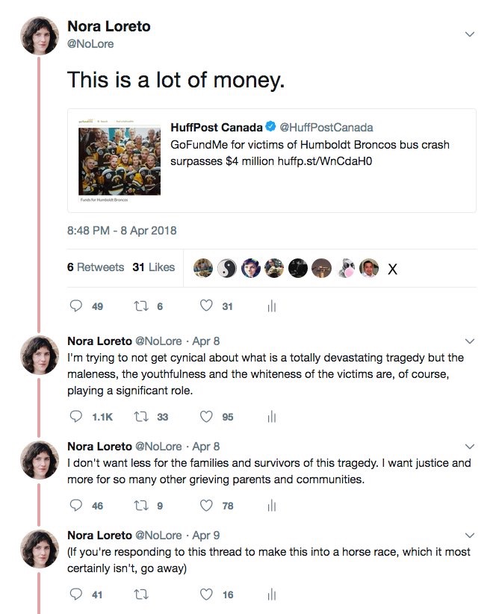Viewport: 496px width, 614px height.
Task: Open the @NoLore profile handle at top
Action: pos(90,43)
